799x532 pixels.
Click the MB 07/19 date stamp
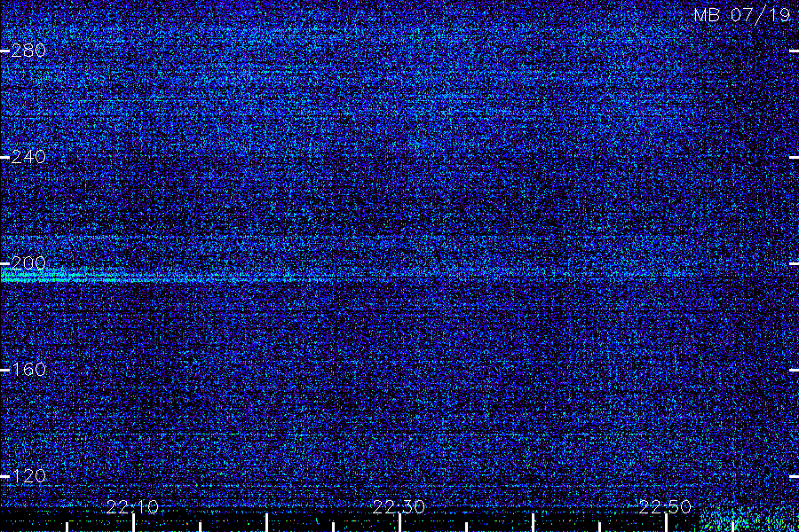(742, 15)
